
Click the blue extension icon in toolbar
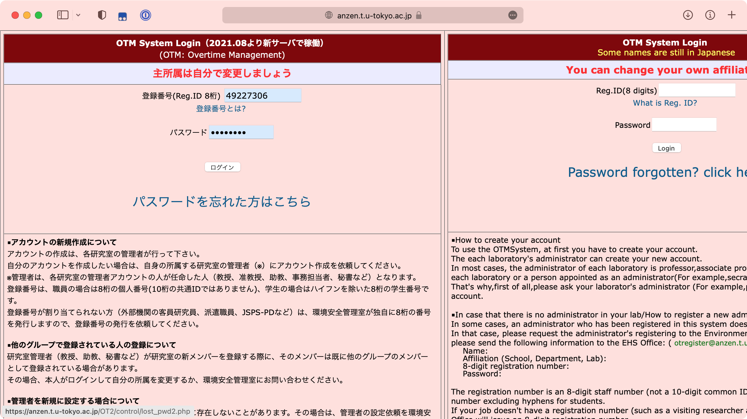(123, 16)
